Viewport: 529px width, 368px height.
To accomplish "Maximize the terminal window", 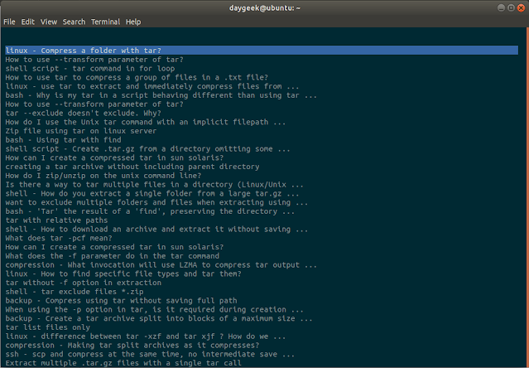I will [511, 7].
